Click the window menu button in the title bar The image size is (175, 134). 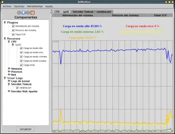[x=2, y=2]
